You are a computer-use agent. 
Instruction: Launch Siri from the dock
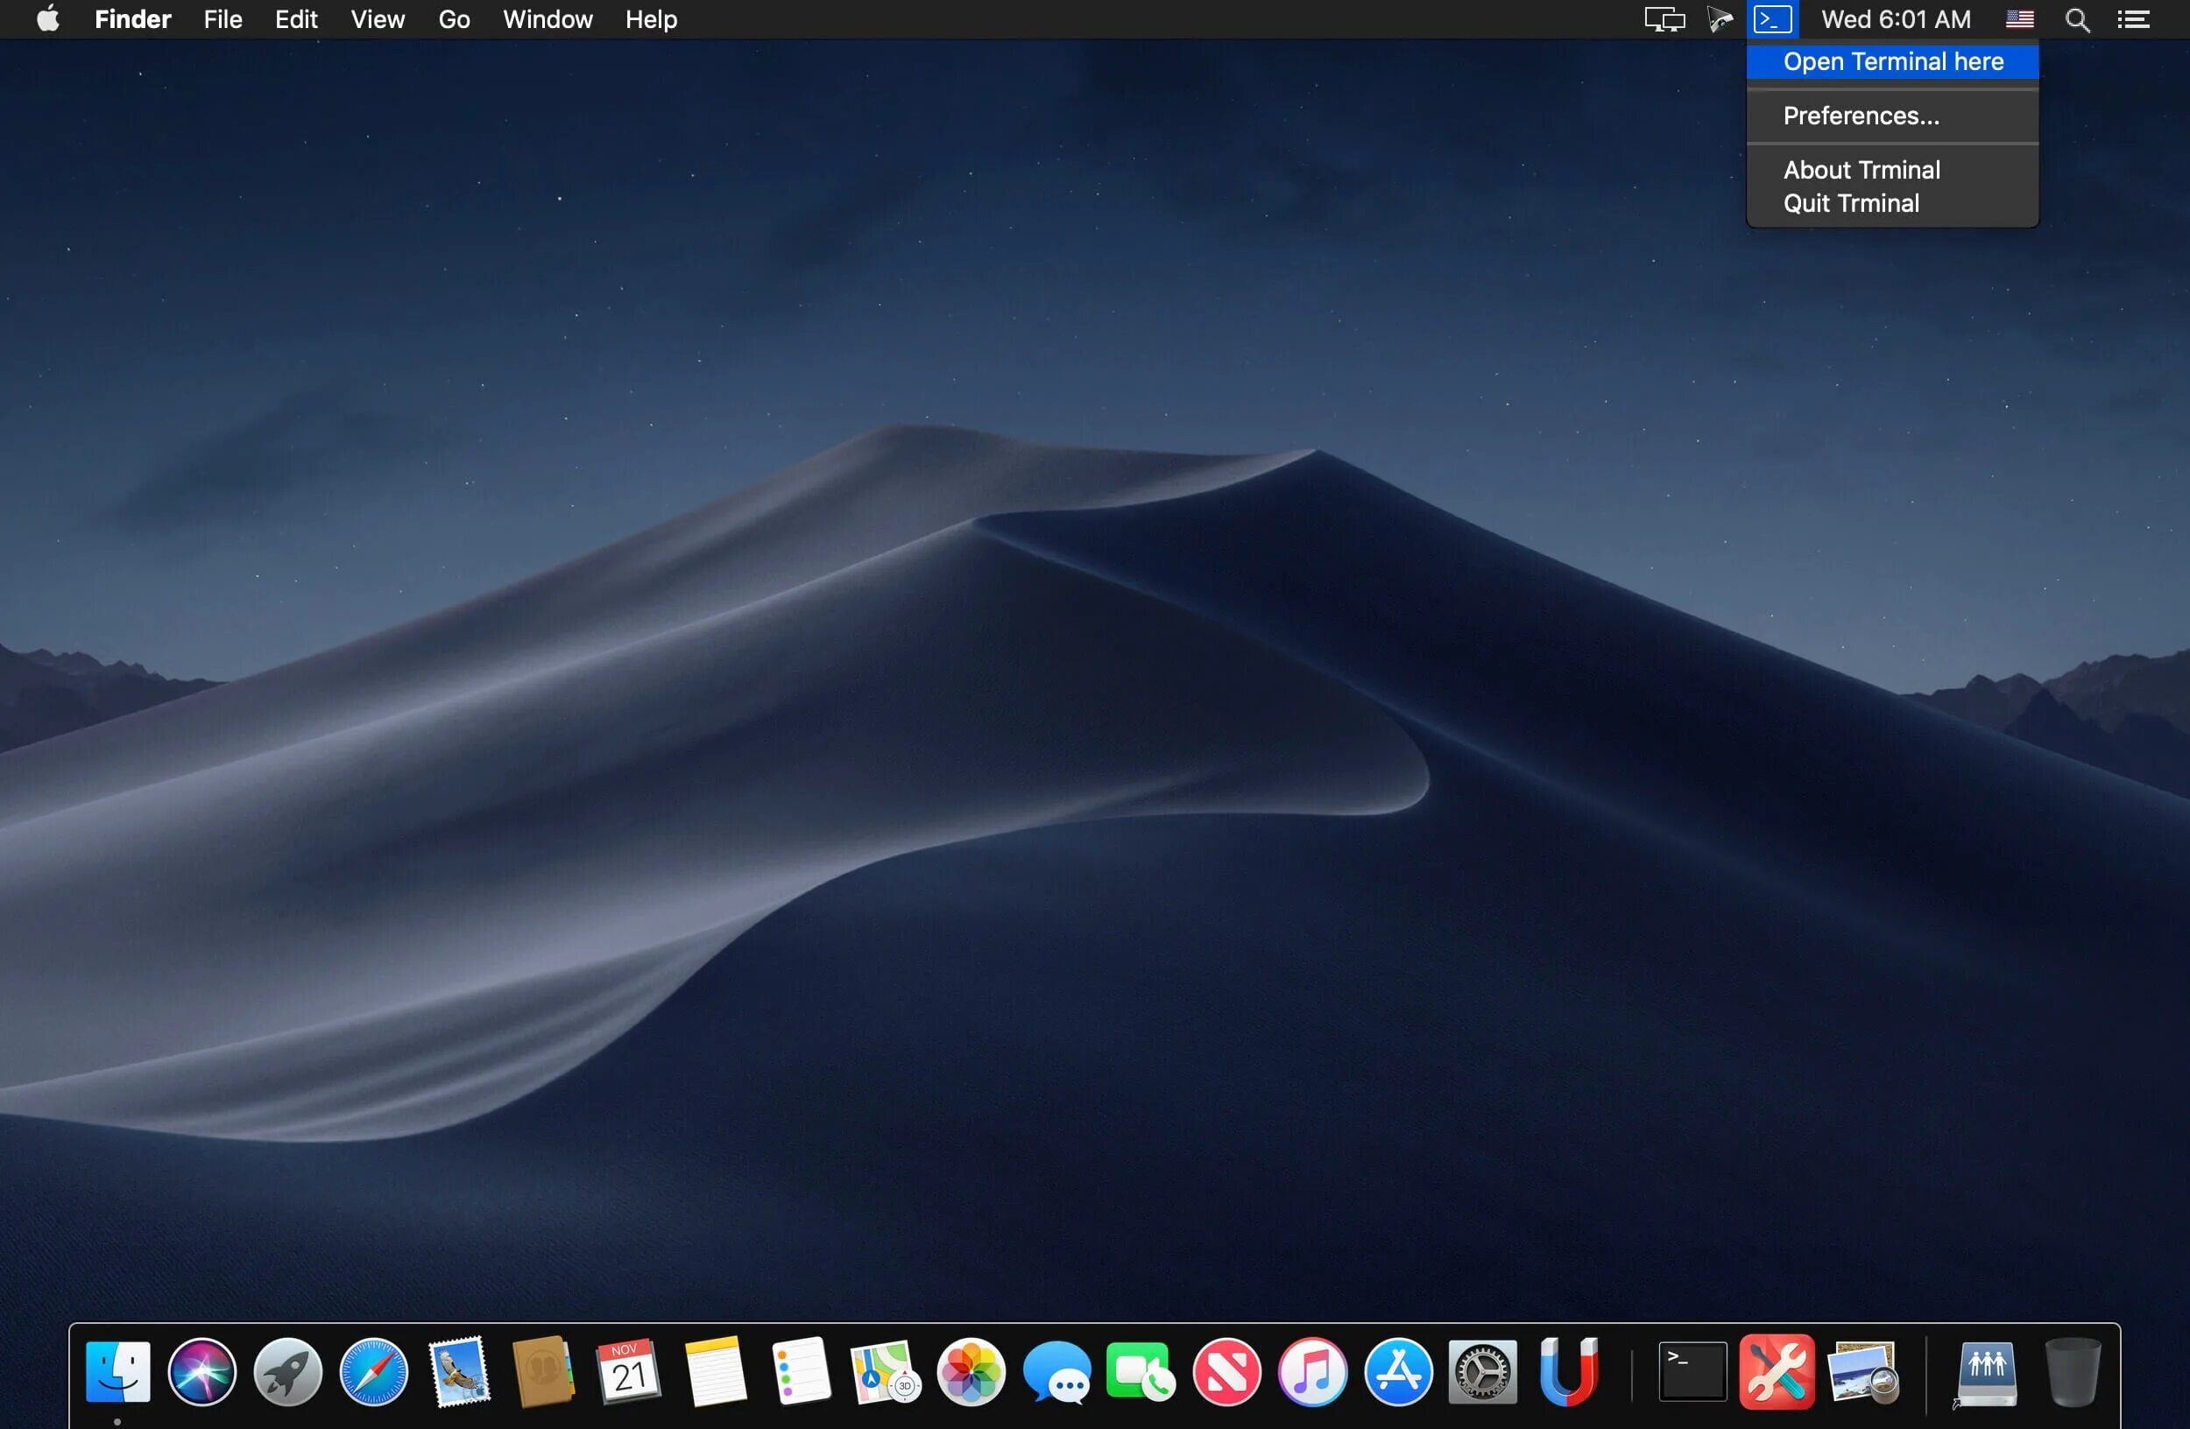(202, 1372)
